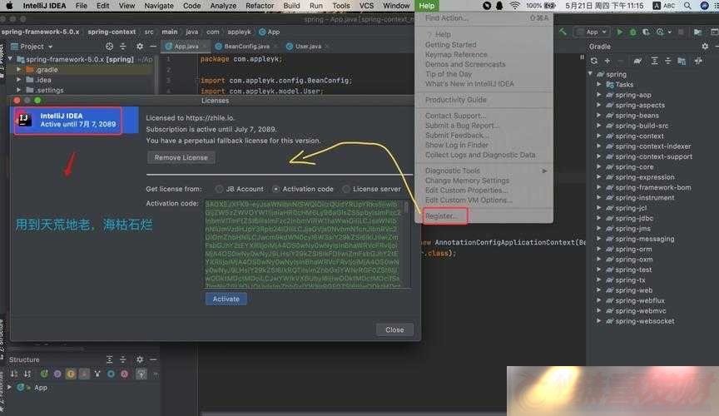Execute Gradle task elephant icon

coord(637,61)
